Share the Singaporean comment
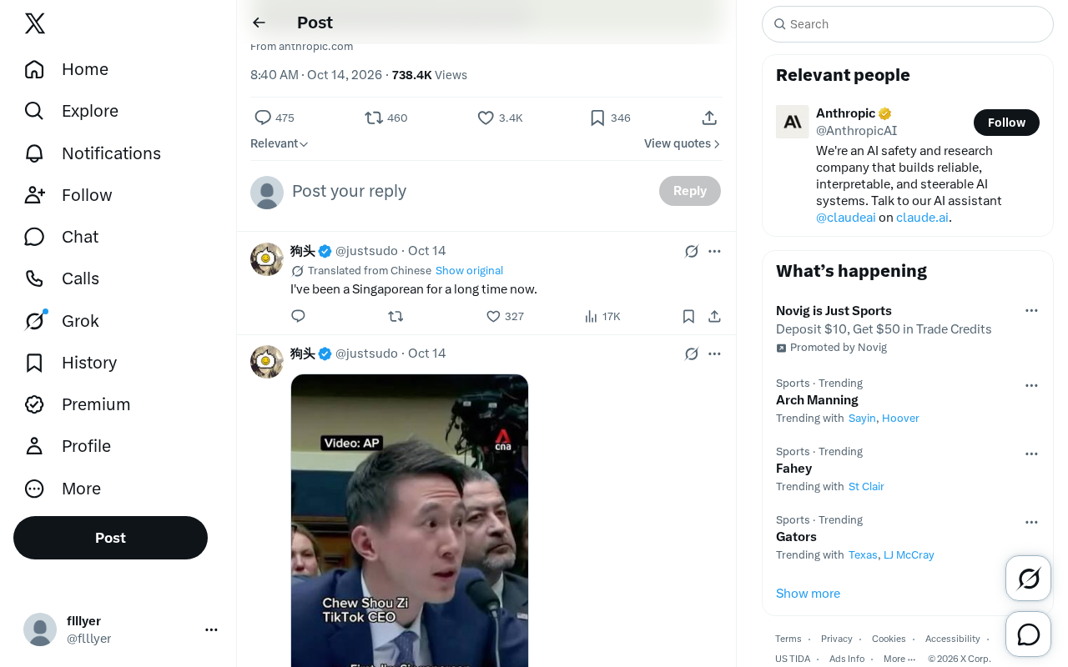The width and height of the screenshot is (1068, 667). click(714, 316)
